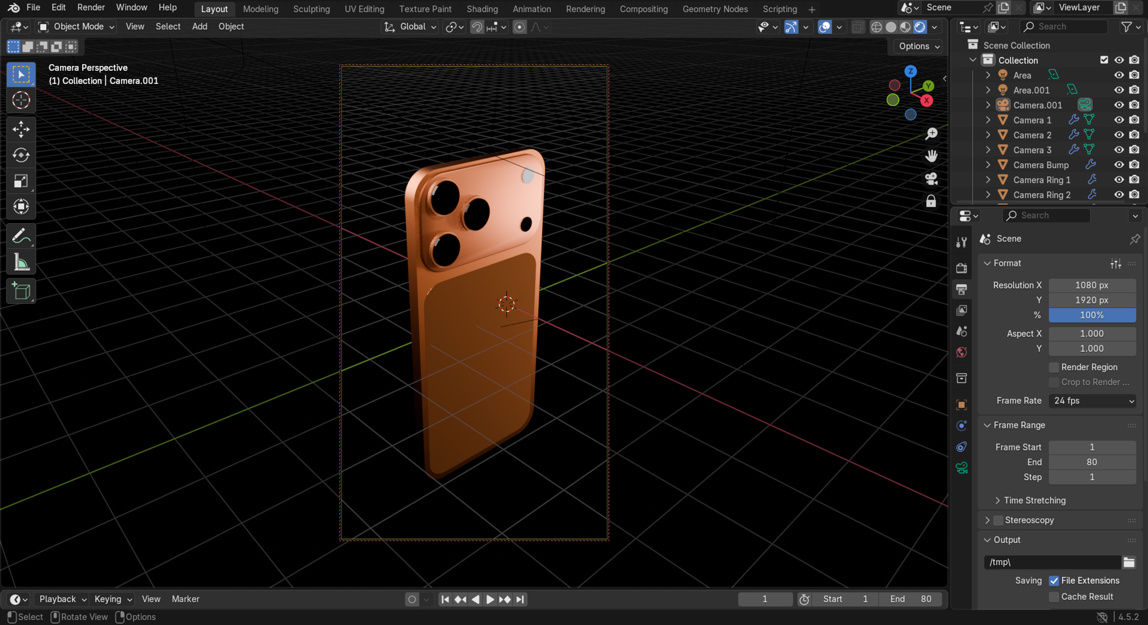The height and width of the screenshot is (625, 1148).
Task: Uncheck File Extensions checkbox
Action: (x=1054, y=581)
